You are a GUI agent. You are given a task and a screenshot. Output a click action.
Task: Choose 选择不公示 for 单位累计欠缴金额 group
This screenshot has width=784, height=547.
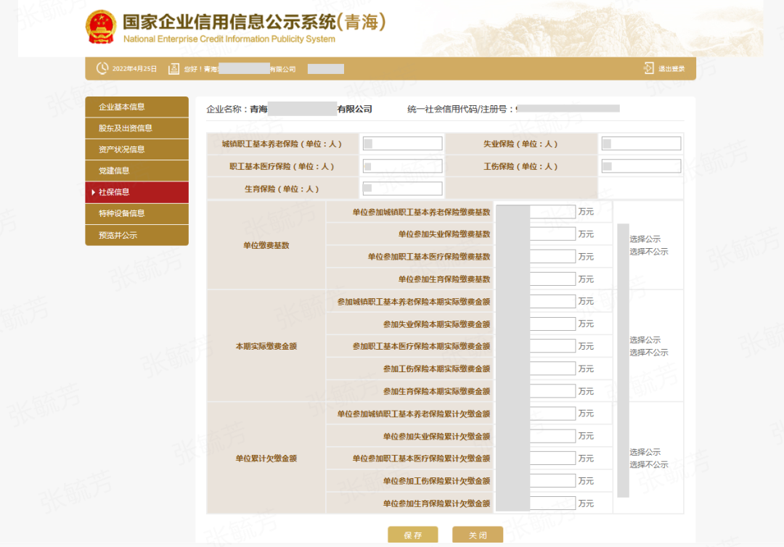click(x=648, y=464)
